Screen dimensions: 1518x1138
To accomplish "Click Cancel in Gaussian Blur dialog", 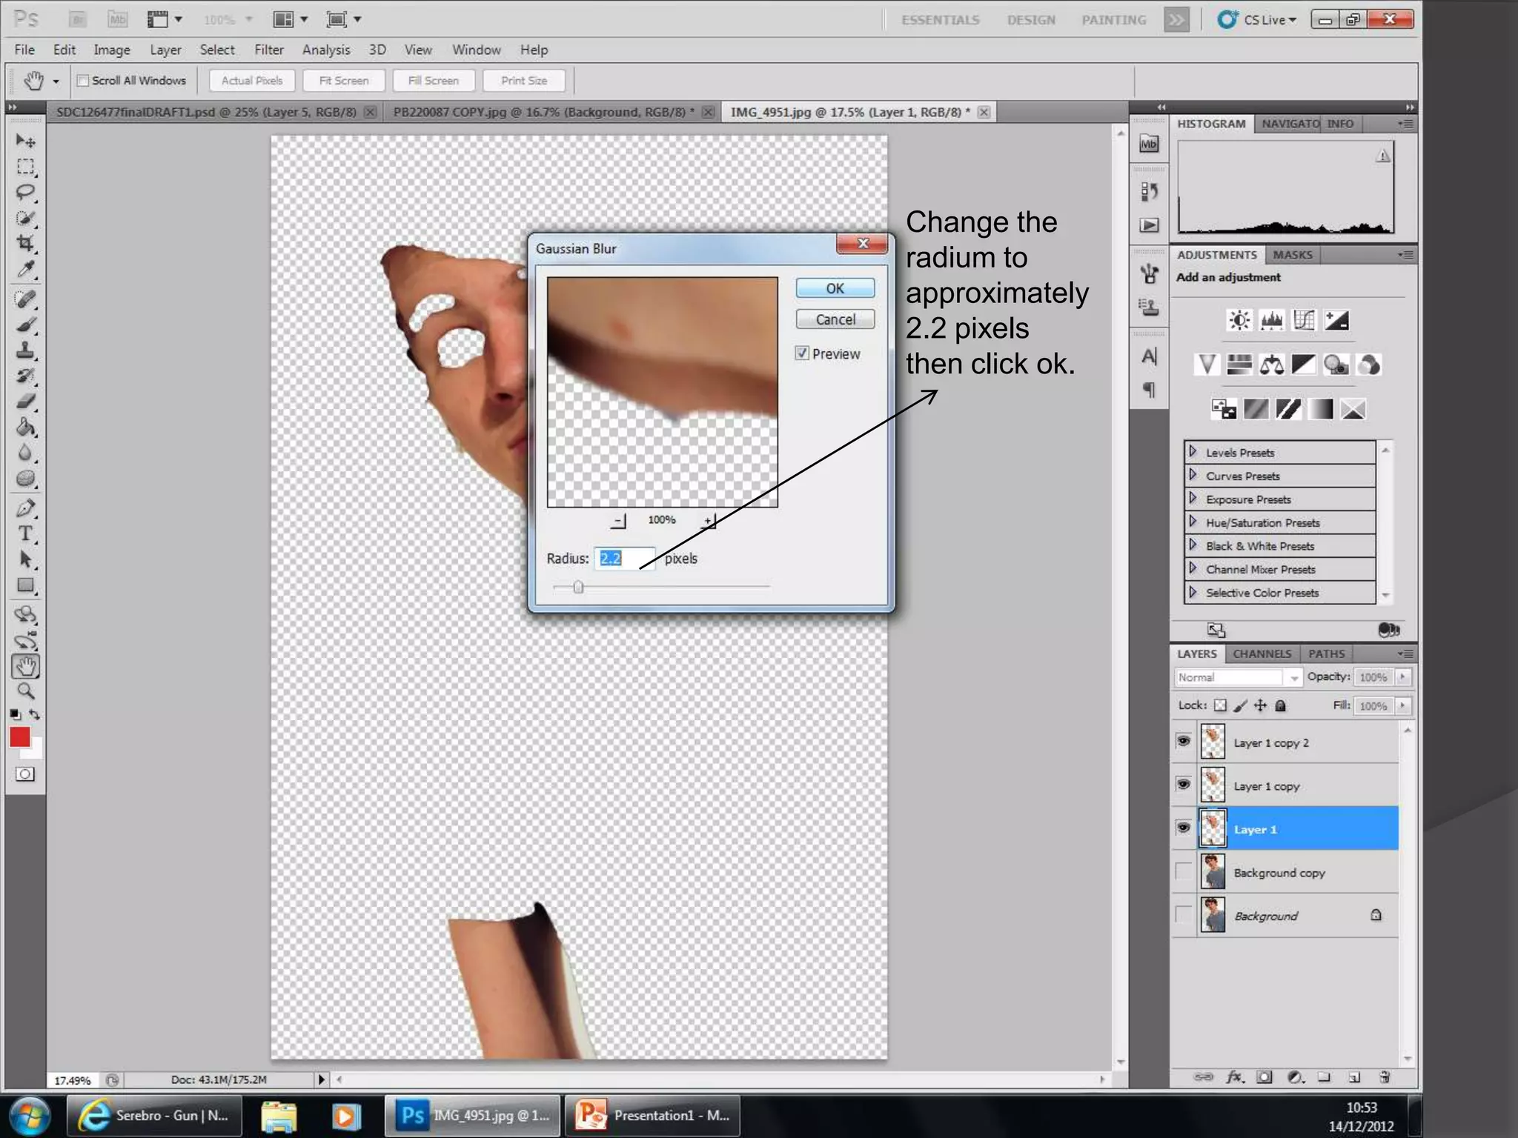I will tap(835, 319).
